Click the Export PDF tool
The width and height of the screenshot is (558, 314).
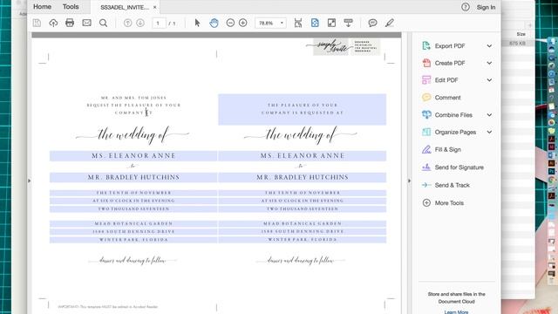coord(450,46)
